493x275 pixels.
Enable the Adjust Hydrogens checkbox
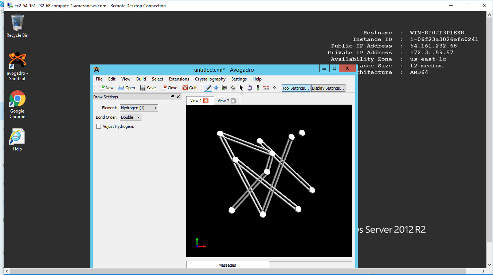[98, 126]
